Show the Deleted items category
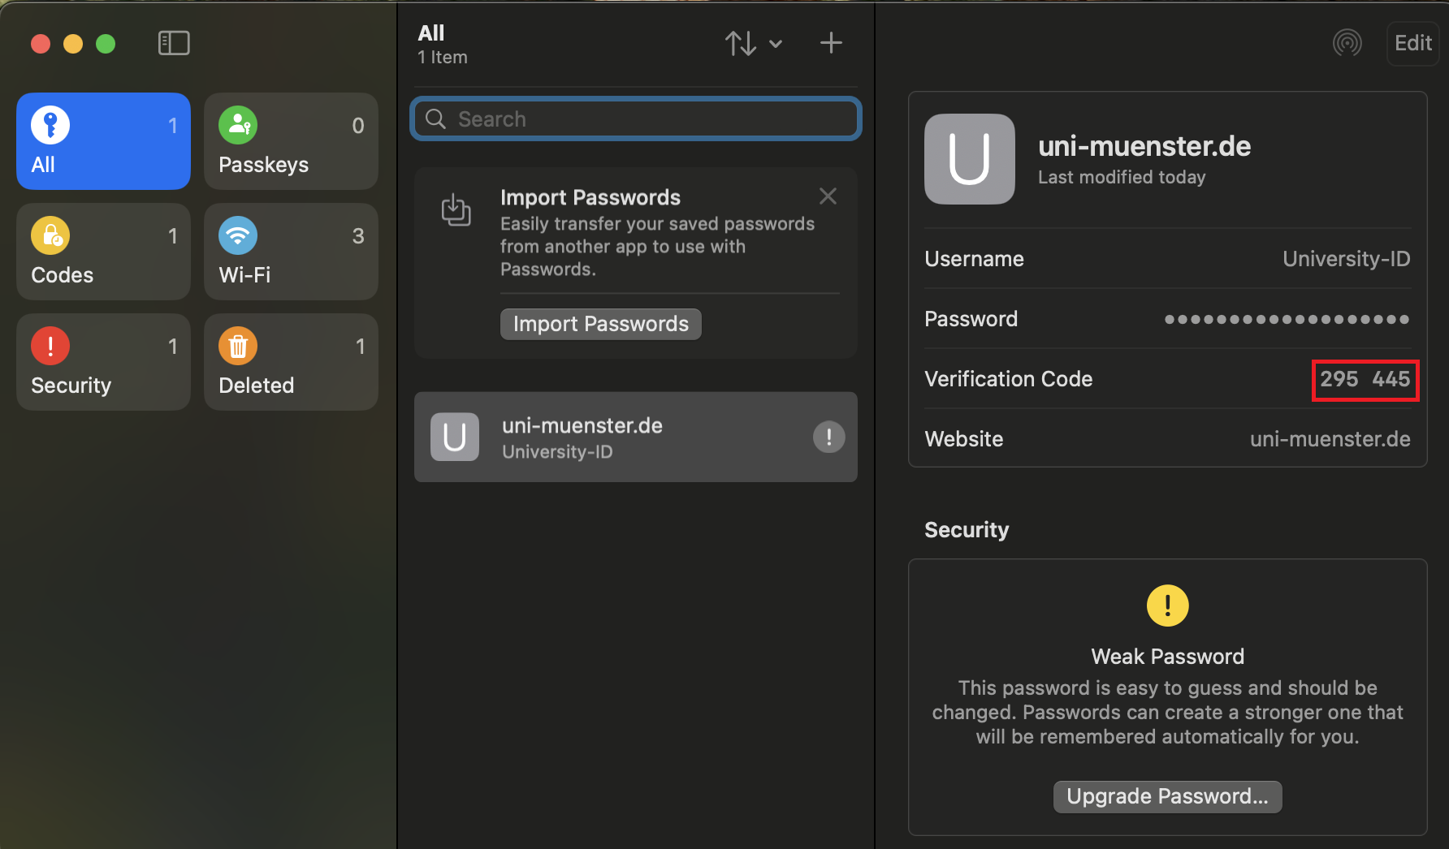1449x849 pixels. (x=291, y=362)
